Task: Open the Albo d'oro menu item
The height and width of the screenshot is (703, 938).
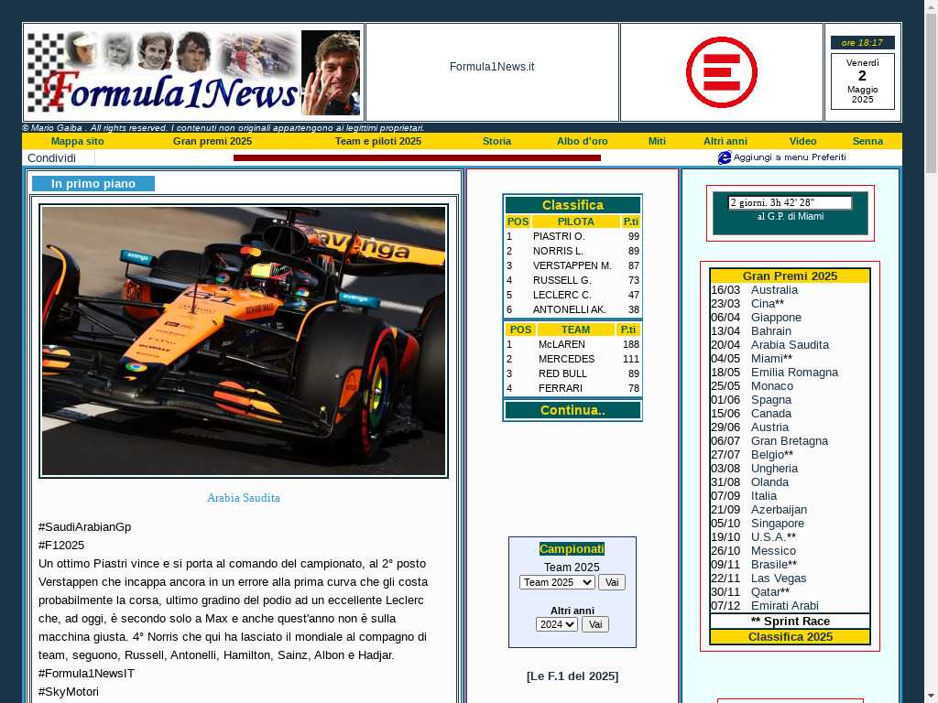Action: click(x=582, y=141)
